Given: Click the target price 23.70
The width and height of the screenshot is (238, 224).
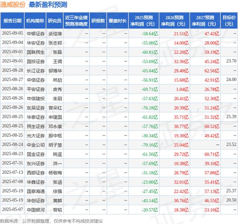Looking at the screenshot, I should click(x=231, y=61).
